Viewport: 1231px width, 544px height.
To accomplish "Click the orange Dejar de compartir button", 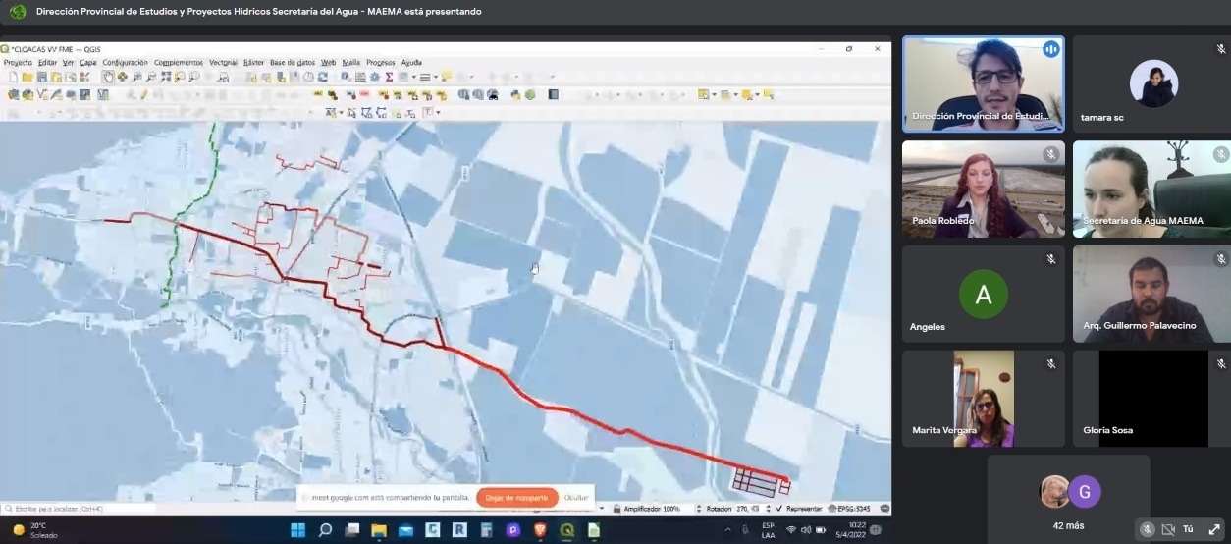I will (x=516, y=498).
